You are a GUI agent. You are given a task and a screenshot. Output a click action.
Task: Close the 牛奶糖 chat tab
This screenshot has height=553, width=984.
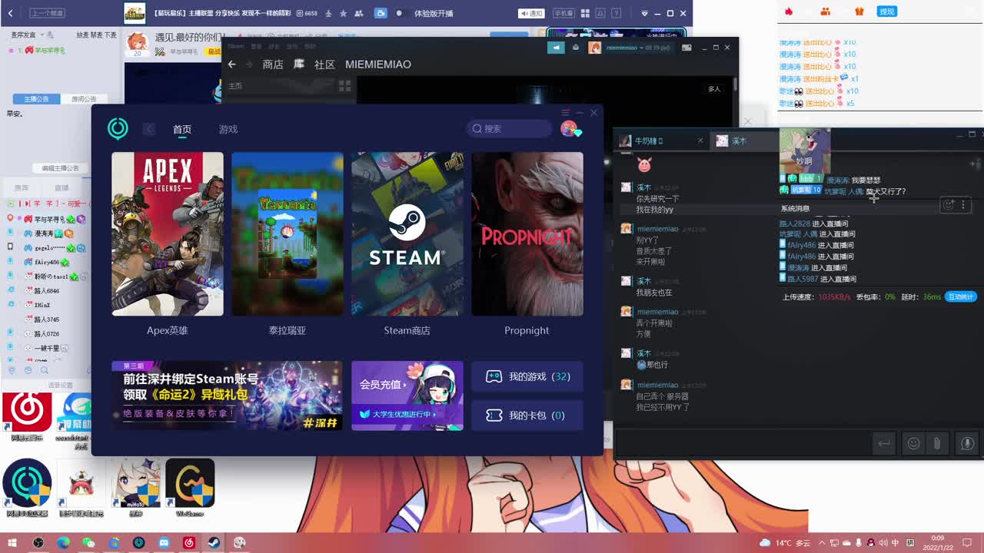coord(700,141)
